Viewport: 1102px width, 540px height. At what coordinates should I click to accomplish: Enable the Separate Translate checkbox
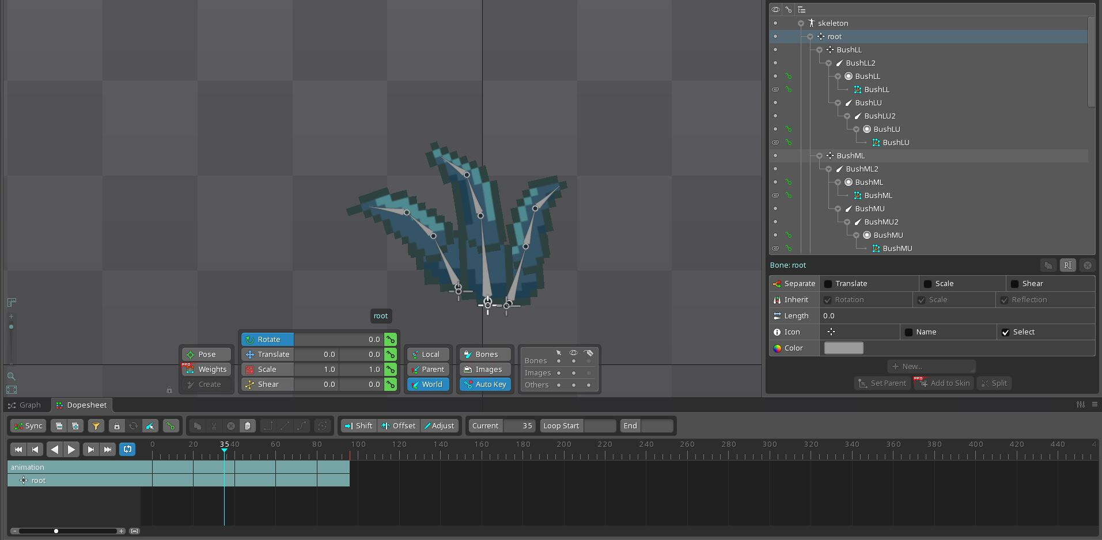point(828,284)
